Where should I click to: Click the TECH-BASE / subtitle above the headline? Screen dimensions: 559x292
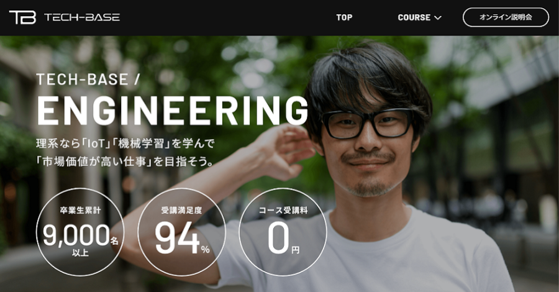pos(88,79)
